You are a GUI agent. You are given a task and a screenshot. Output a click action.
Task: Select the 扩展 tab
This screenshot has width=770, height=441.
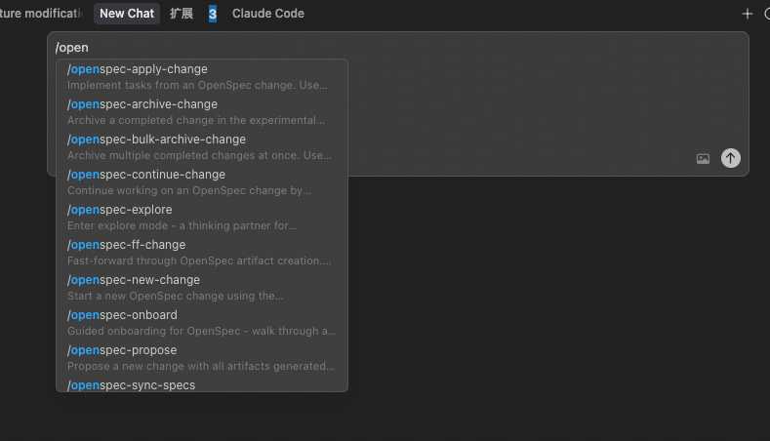(x=182, y=14)
